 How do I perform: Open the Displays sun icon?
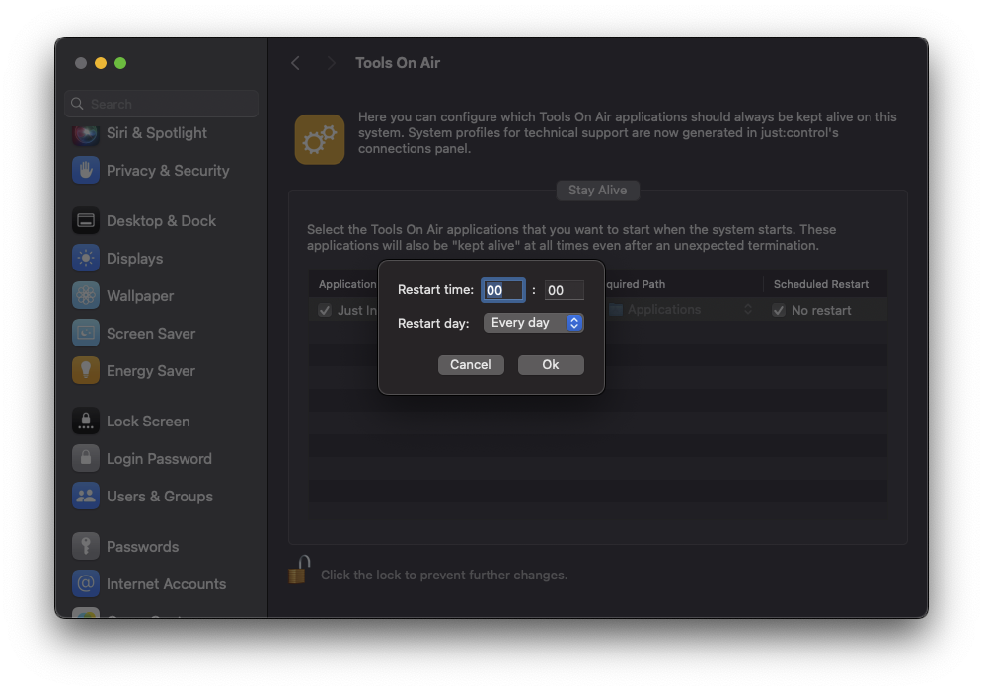point(86,258)
